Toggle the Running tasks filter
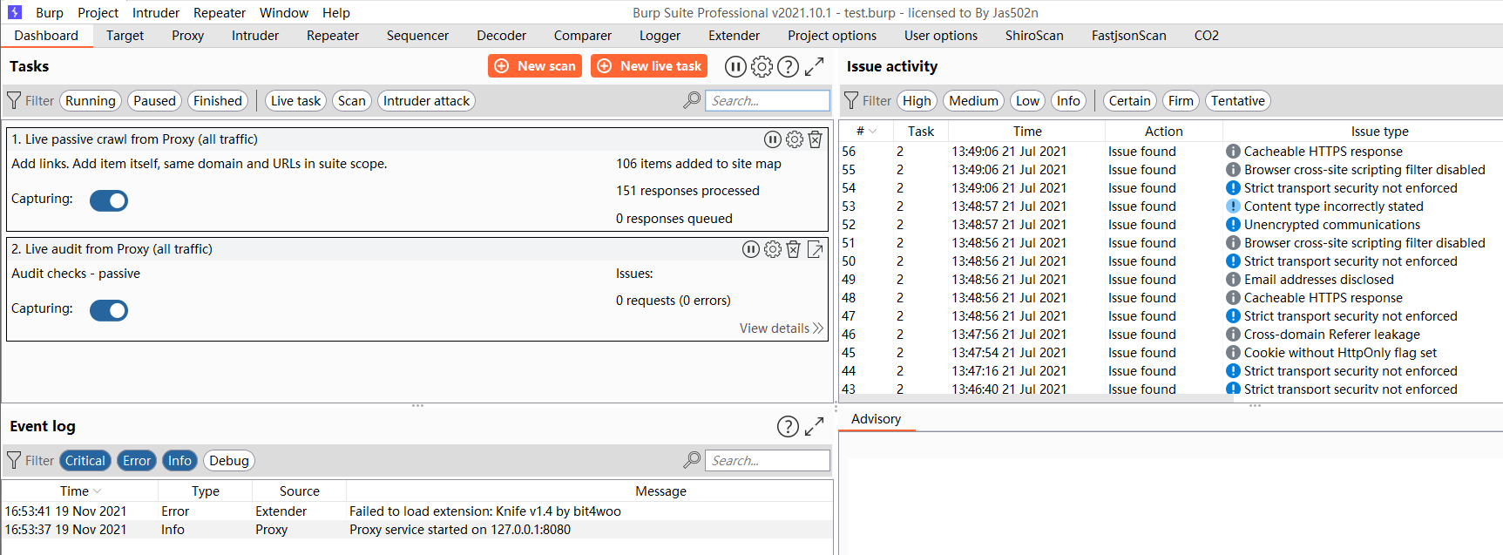The height and width of the screenshot is (555, 1503). coord(91,101)
